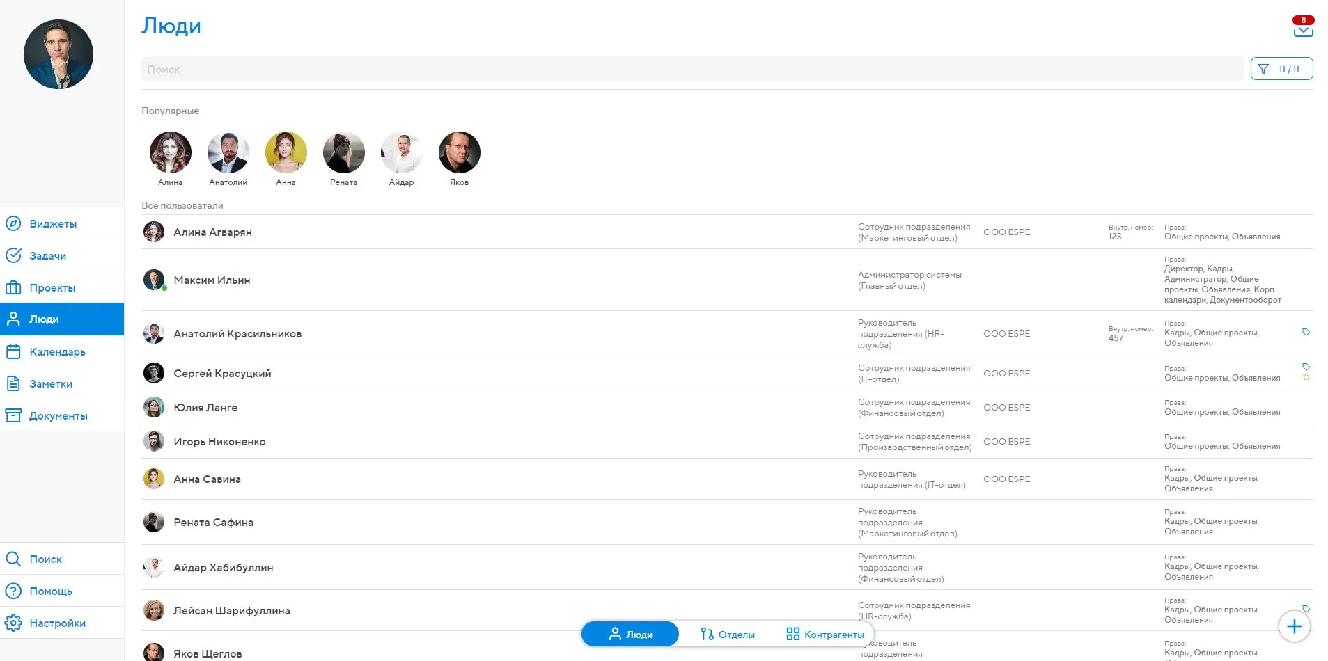Click tag icon on Сергей Красуцкий row
Viewport: 1328px width, 661px height.
tap(1306, 367)
